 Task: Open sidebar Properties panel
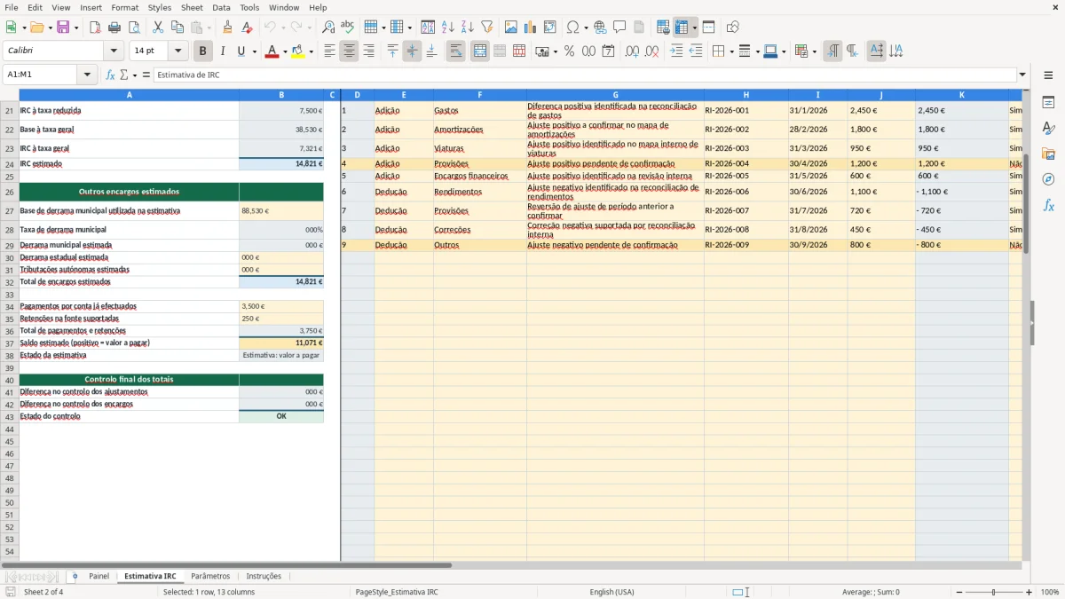coord(1048,103)
